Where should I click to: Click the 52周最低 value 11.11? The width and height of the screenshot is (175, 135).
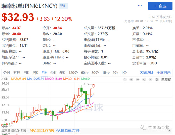pos(23,45)
